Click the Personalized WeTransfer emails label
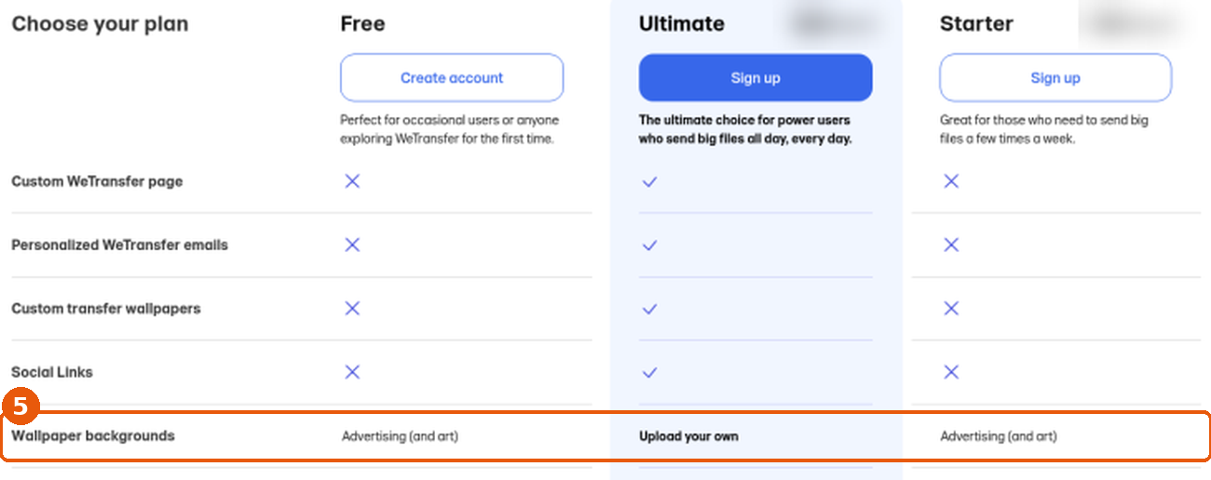Viewport: 1211px width, 480px height. 119,246
